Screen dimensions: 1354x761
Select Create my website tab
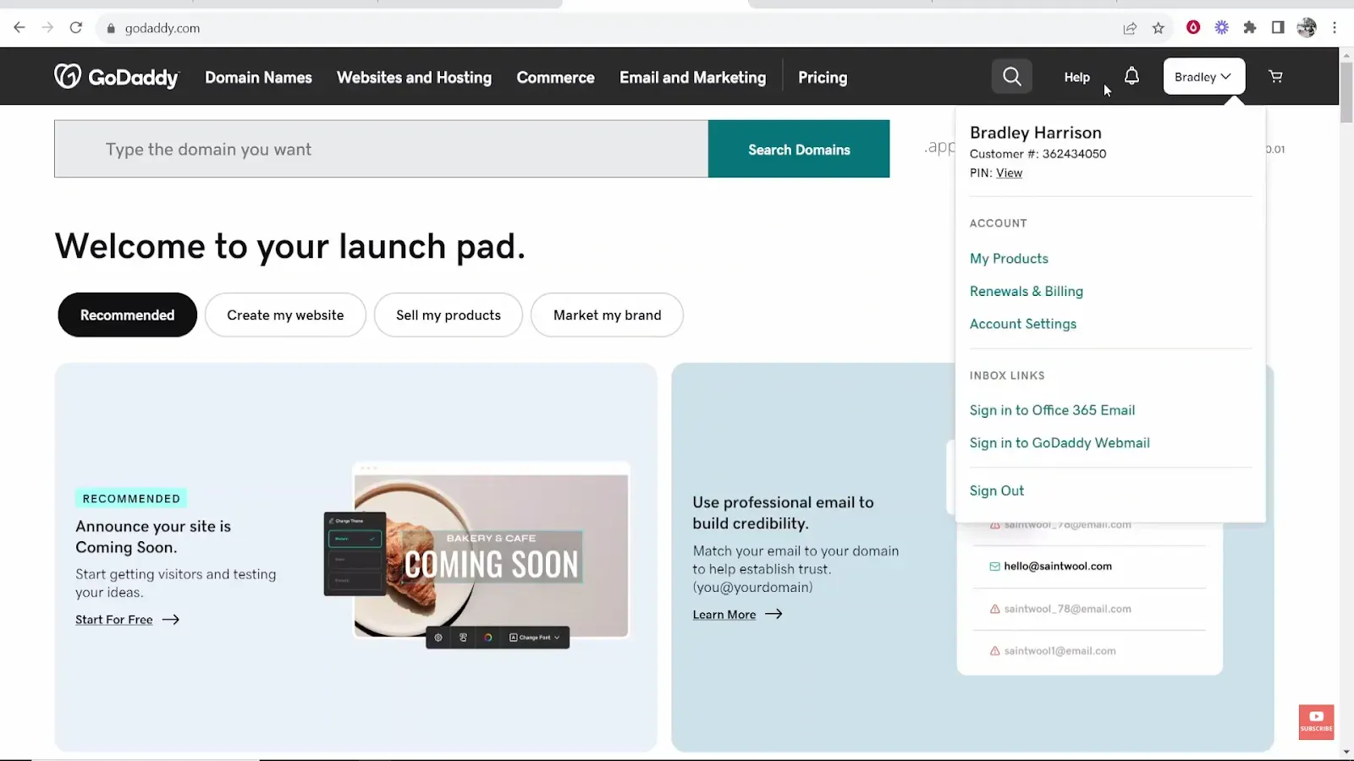coord(285,315)
